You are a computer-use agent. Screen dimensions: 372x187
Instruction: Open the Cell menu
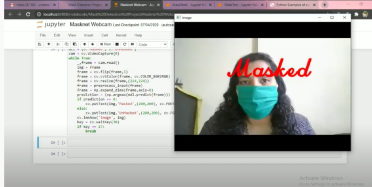click(105, 35)
